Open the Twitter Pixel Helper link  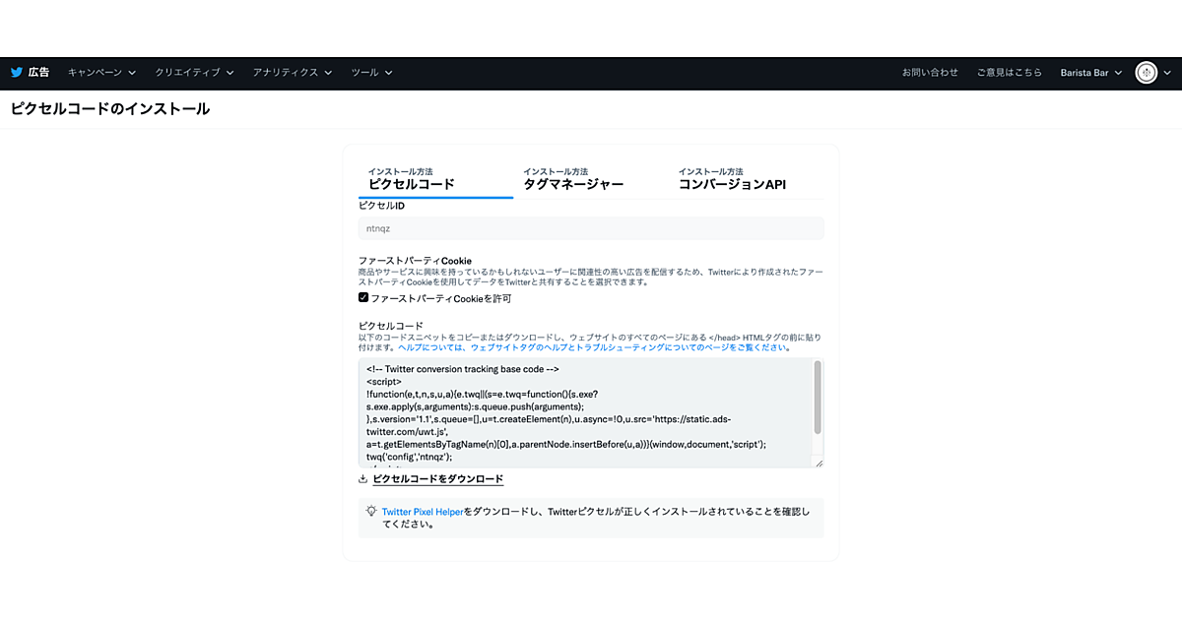coord(422,512)
